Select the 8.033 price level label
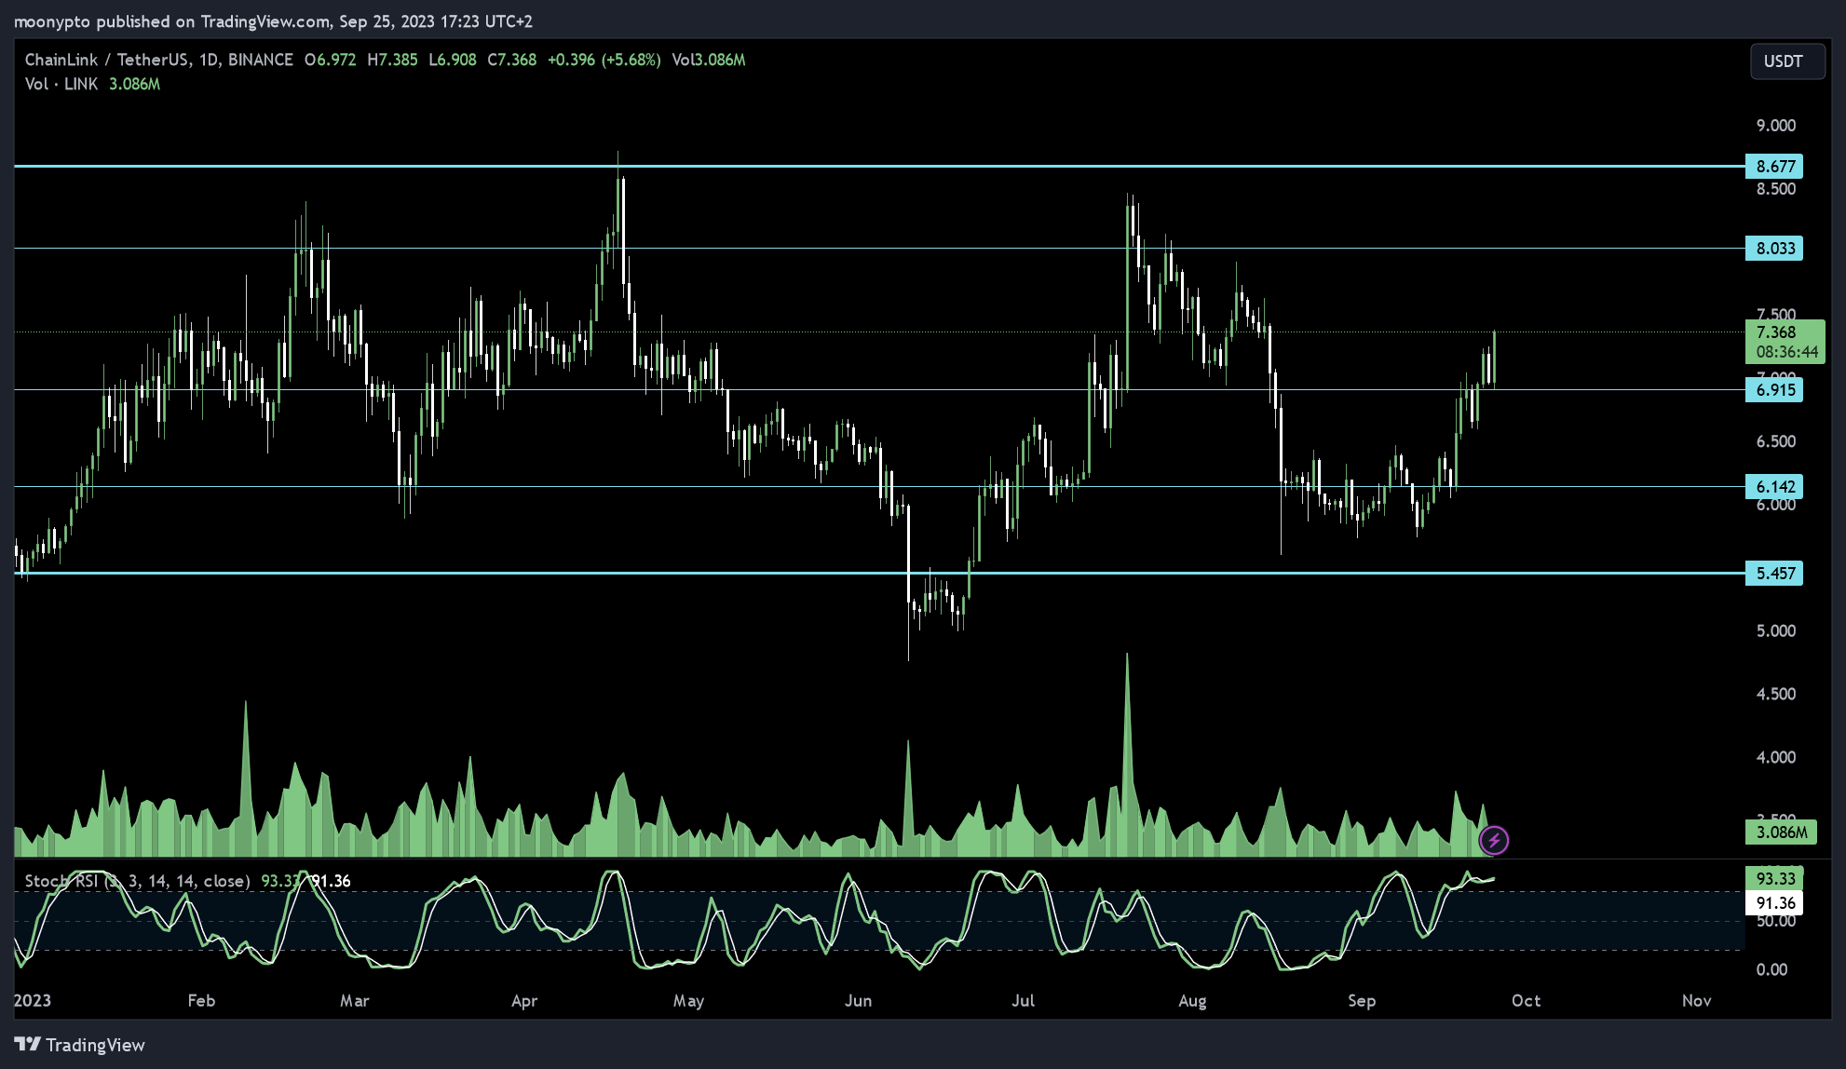The image size is (1846, 1069). [1774, 249]
